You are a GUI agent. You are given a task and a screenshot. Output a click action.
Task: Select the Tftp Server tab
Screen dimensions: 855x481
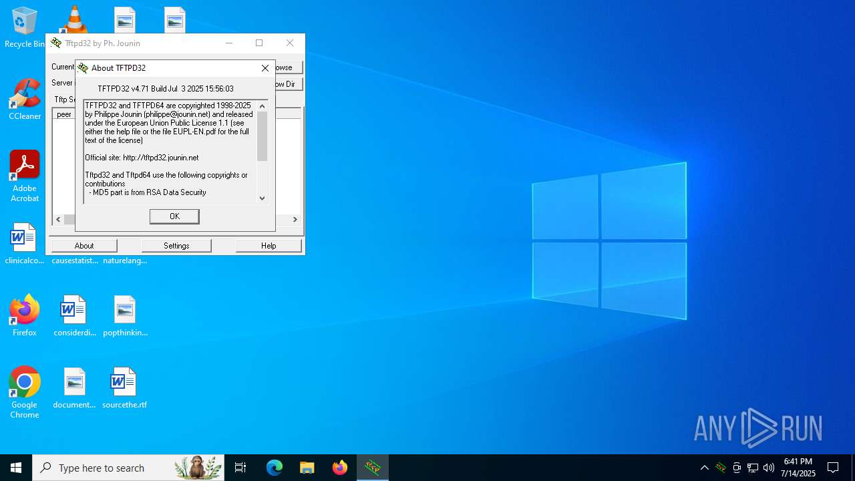coord(65,100)
